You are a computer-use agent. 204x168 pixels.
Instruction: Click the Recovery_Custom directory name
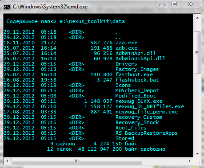click(x=139, y=117)
